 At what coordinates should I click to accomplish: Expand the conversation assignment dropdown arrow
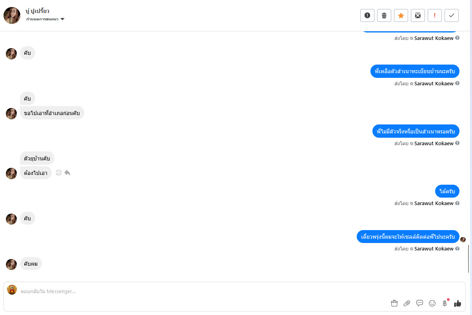62,19
